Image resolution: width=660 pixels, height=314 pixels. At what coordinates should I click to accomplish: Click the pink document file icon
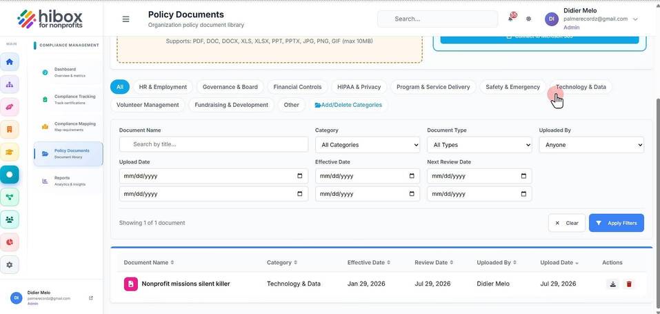tap(131, 284)
